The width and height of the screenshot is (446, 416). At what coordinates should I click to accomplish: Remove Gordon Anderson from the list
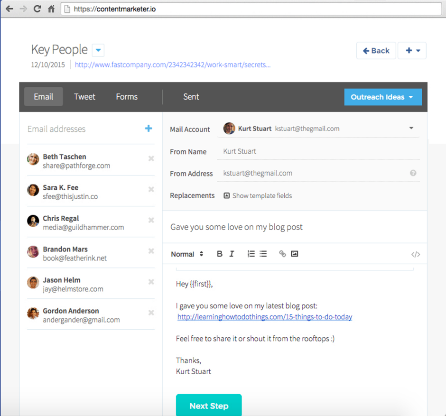click(x=151, y=313)
